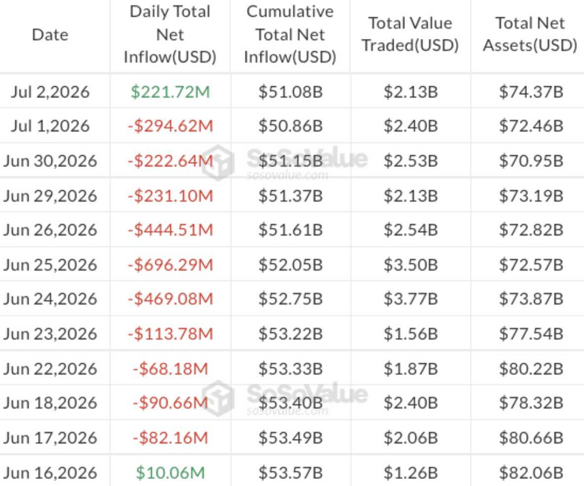Click the Jun 22,2026 date cell

click(x=50, y=368)
